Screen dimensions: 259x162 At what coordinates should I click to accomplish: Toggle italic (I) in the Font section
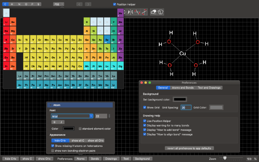click(61, 122)
